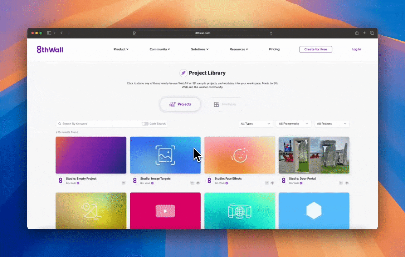Screen dimensions: 405x257
Task: Show the tab overview icon
Action: 372,33
